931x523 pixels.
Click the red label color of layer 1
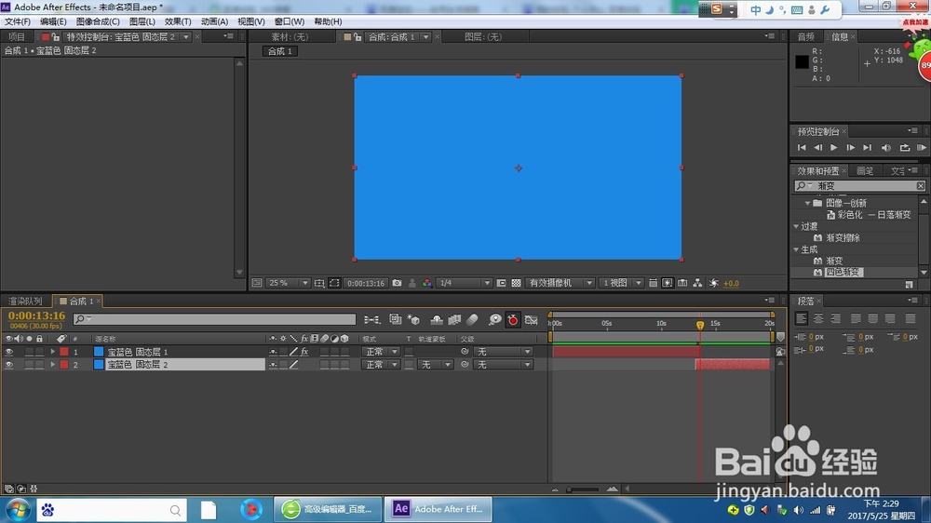(x=63, y=352)
